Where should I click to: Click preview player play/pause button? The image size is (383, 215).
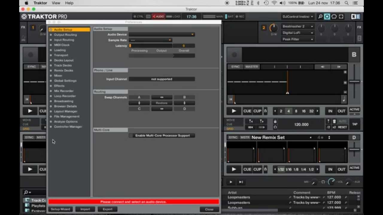tap(231, 182)
